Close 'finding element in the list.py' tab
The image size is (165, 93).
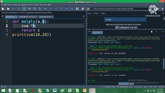pyautogui.click(x=37, y=17)
